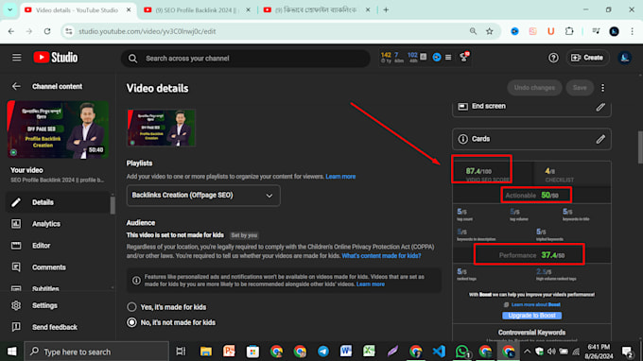Image resolution: width=643 pixels, height=361 pixels.
Task: Go back to Channel content arrow
Action: [16, 86]
